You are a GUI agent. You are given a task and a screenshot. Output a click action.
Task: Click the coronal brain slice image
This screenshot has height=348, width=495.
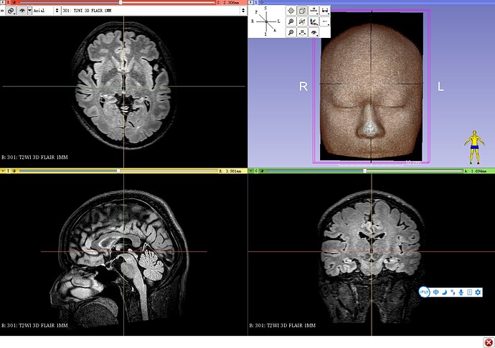click(372, 257)
